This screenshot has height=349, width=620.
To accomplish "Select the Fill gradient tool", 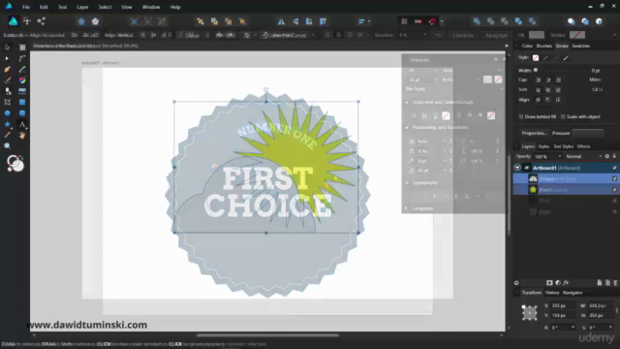I will 22,80.
